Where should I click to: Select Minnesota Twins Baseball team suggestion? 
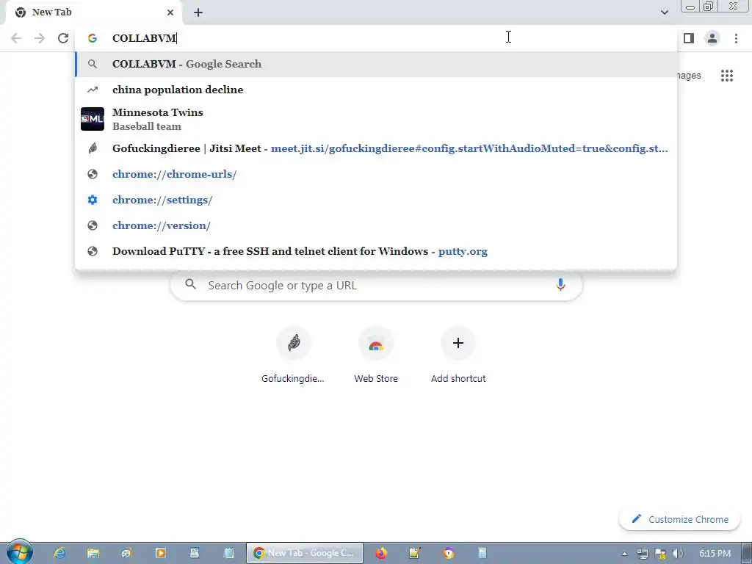pos(377,119)
